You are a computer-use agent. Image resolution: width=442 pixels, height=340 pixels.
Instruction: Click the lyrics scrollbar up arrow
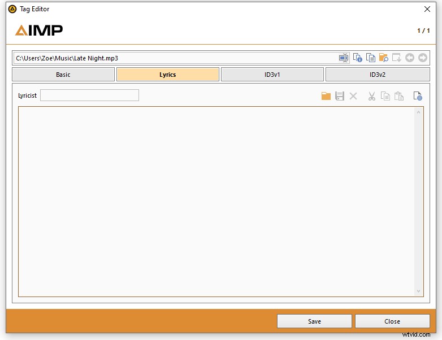tap(418, 112)
